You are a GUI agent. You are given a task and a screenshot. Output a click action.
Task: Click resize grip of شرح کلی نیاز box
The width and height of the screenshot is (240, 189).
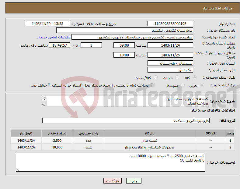[43, 104]
